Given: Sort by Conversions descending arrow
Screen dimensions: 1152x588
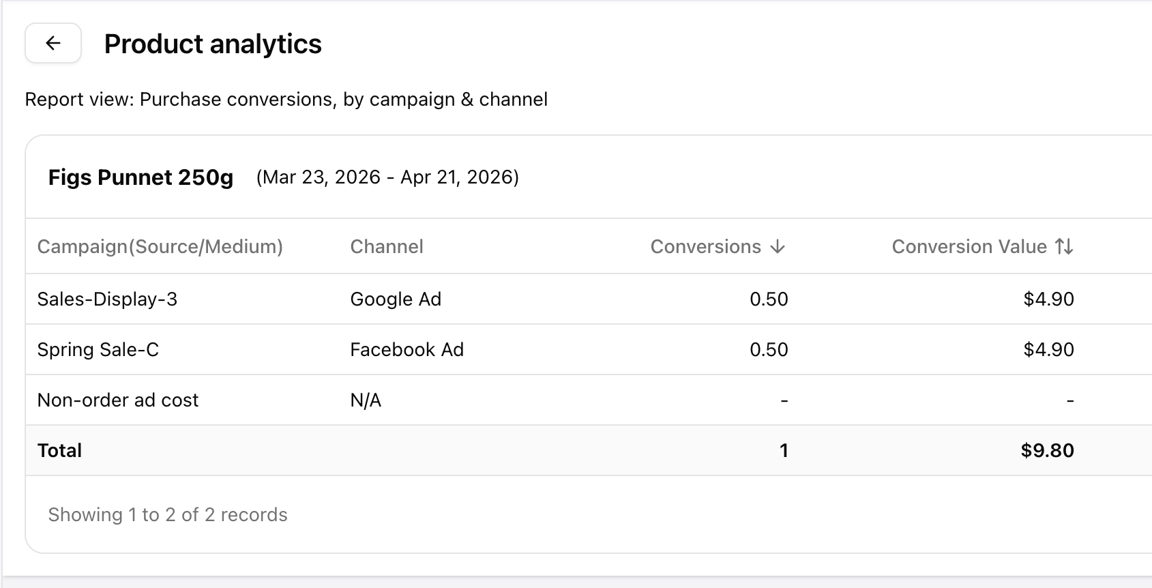Looking at the screenshot, I should (x=778, y=247).
